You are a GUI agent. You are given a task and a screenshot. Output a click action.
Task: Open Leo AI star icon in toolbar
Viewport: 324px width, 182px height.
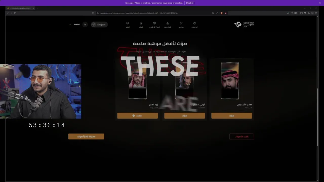click(x=309, y=13)
